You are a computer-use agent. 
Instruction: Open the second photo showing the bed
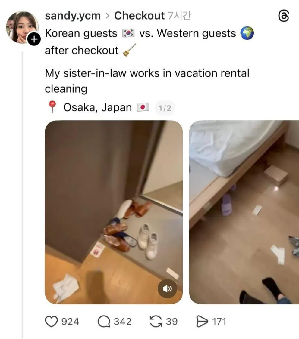244,212
